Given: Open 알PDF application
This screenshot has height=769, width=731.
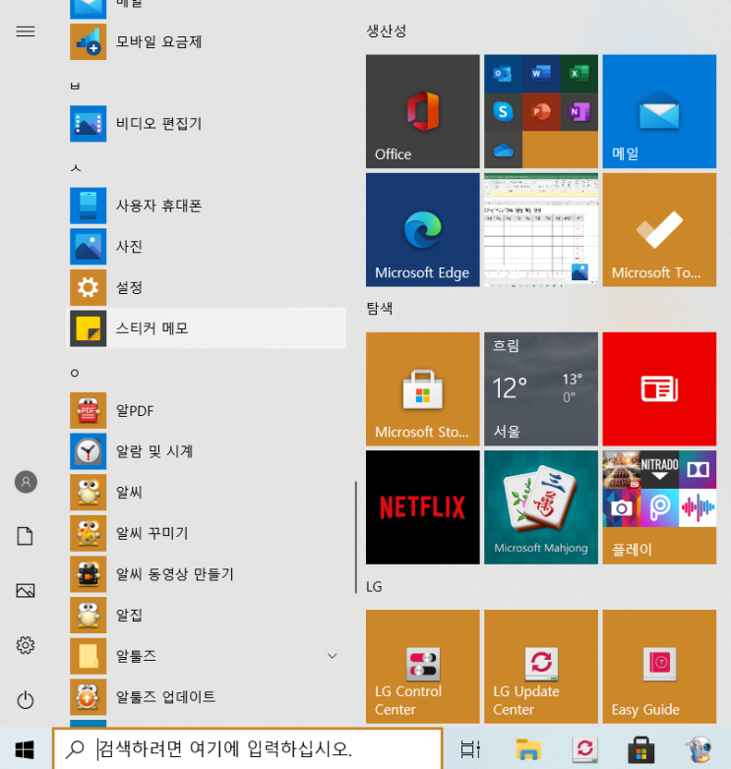Looking at the screenshot, I should (206, 410).
